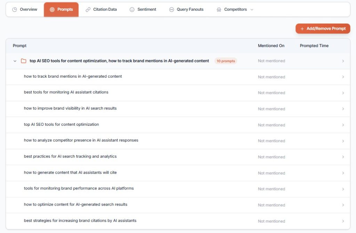Click the Overview pie chart icon

point(15,10)
